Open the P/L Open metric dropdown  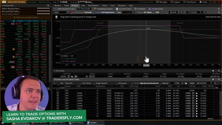coord(148,12)
